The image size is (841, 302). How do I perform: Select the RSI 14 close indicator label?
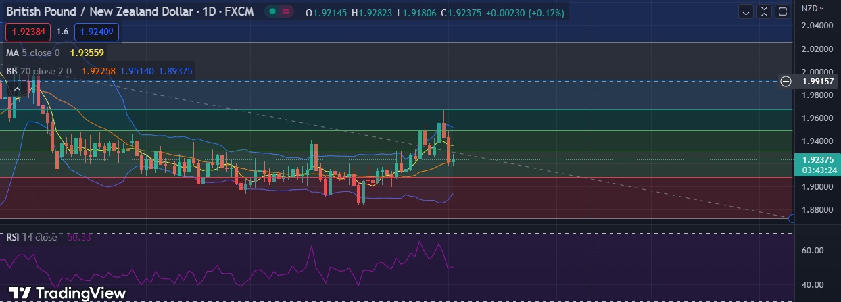click(32, 237)
